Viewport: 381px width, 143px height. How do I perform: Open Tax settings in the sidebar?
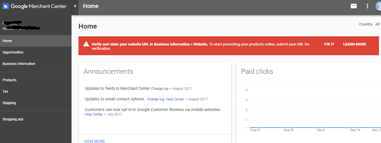pyautogui.click(x=36, y=92)
